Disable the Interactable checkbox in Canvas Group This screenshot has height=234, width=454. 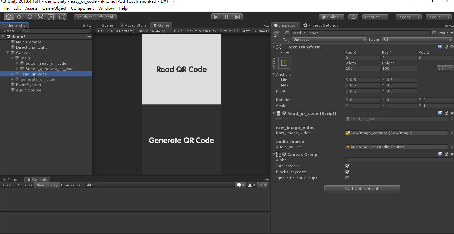pos(347,166)
